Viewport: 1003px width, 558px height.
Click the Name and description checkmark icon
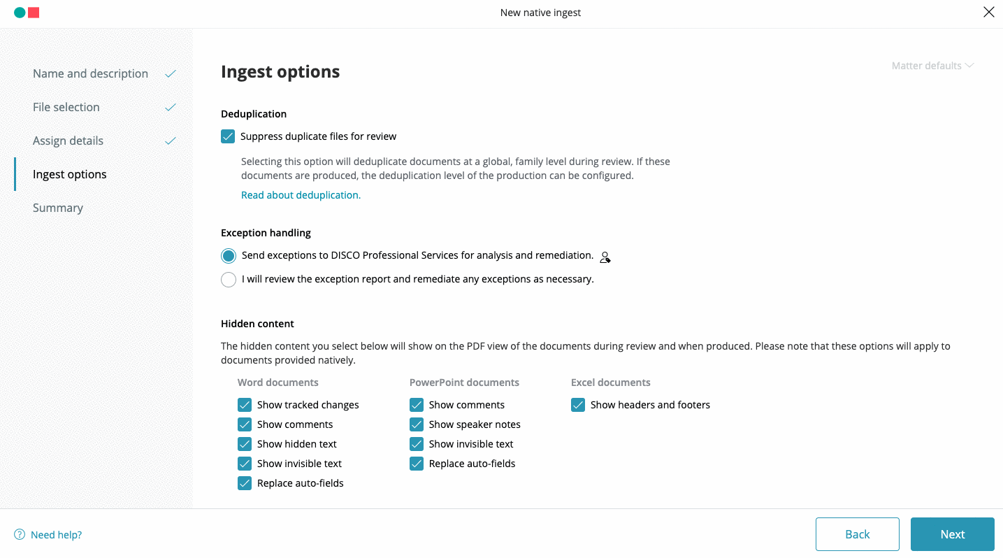(x=171, y=73)
